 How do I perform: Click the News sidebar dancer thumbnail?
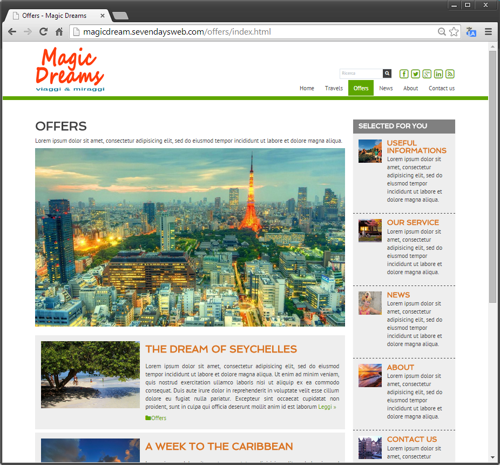(x=370, y=303)
